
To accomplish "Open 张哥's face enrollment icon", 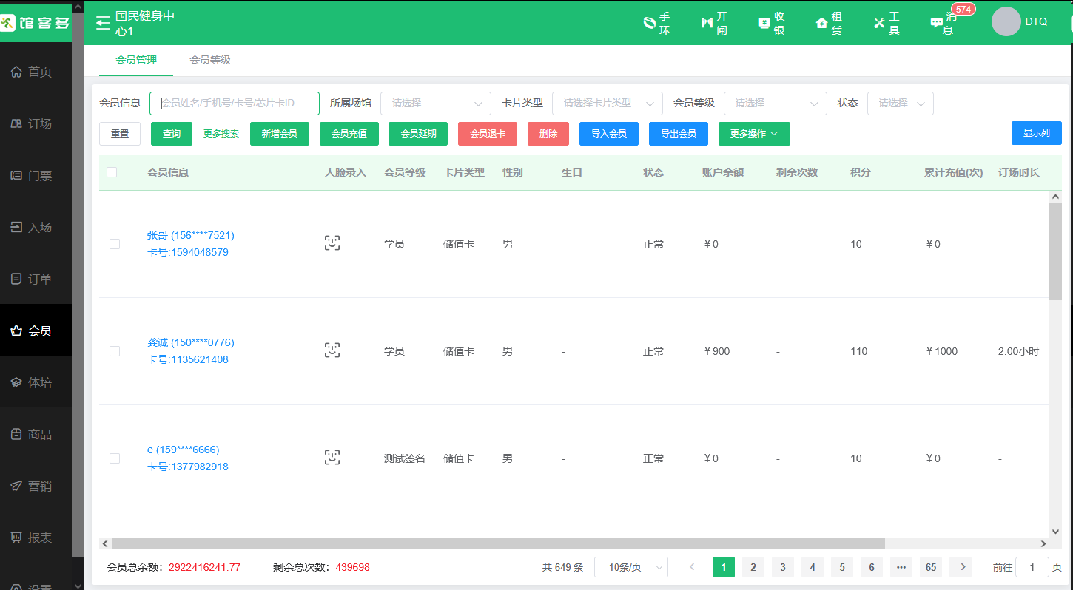I will click(x=332, y=243).
